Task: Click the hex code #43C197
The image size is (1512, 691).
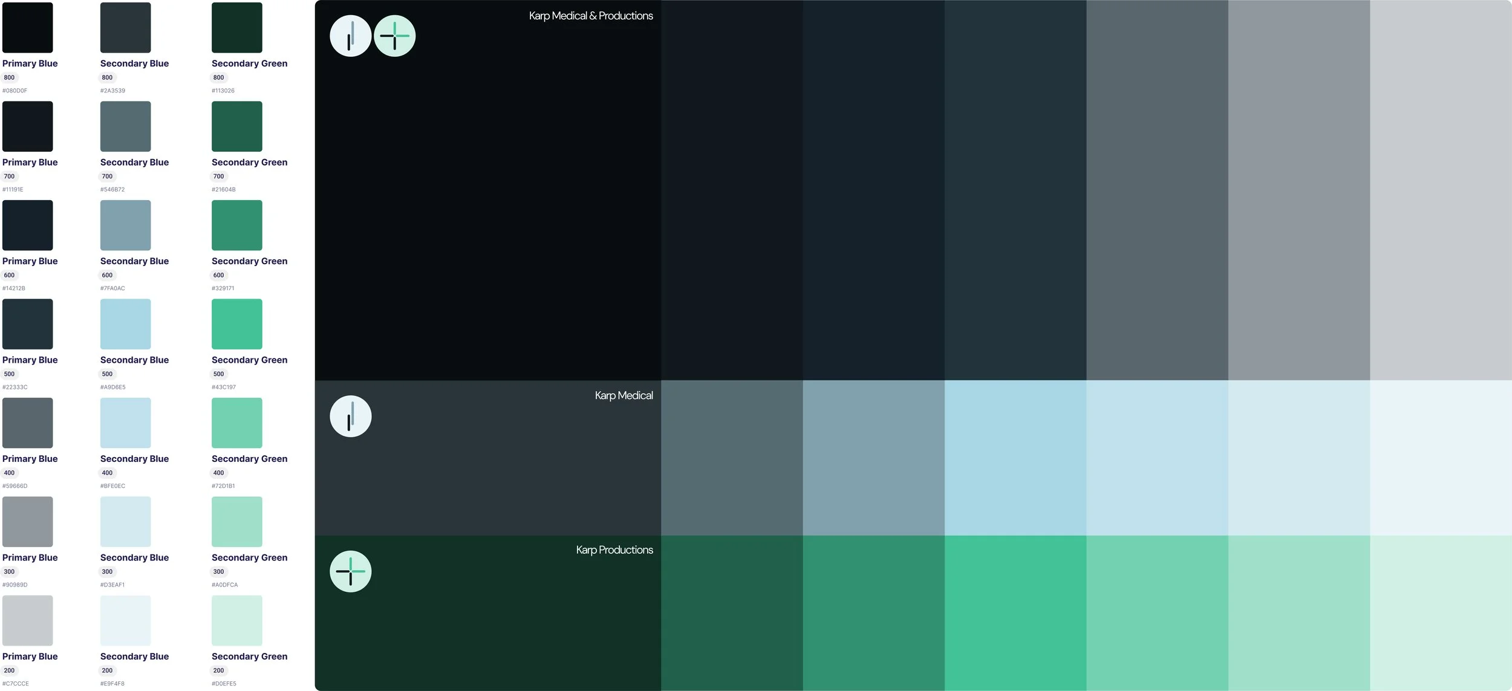Action: click(224, 387)
